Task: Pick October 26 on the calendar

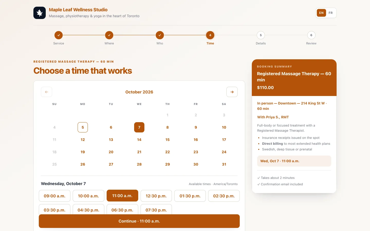Action: pyautogui.click(x=83, y=164)
